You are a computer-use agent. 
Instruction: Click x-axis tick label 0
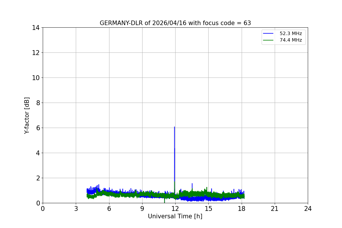(x=43, y=209)
